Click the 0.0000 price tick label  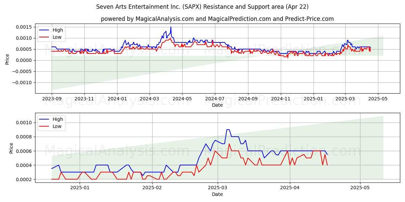click(24, 60)
